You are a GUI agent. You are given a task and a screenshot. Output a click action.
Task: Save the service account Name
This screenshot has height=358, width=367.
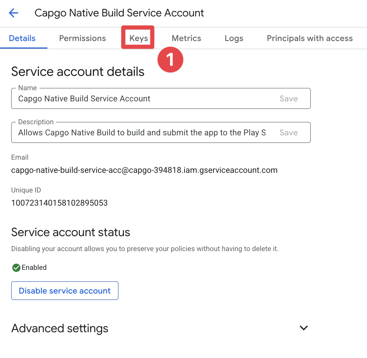pyautogui.click(x=288, y=98)
